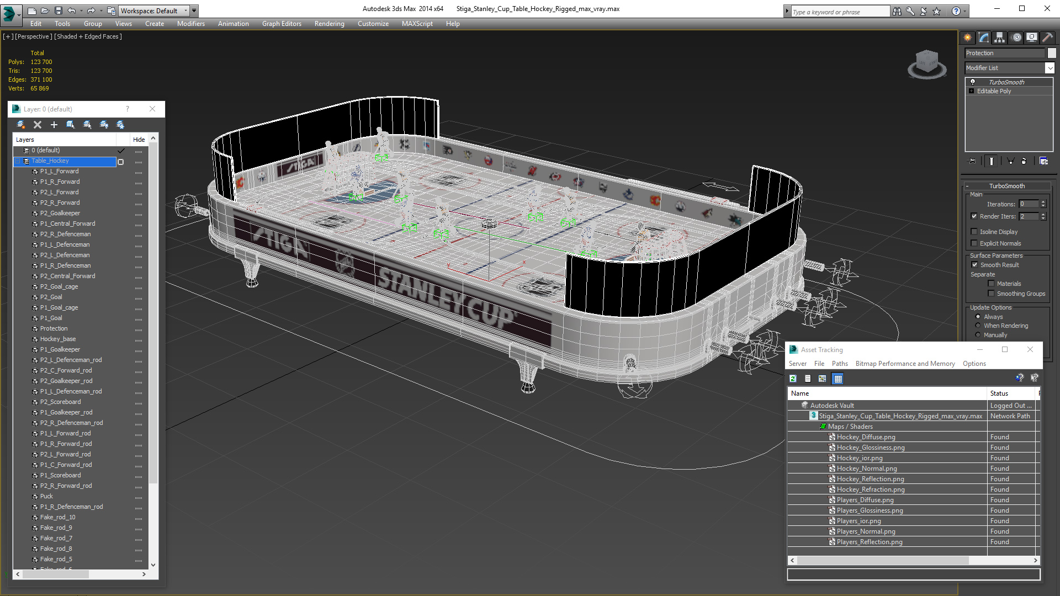Enable Explicit Normals checkbox
The height and width of the screenshot is (596, 1060).
pos(974,243)
